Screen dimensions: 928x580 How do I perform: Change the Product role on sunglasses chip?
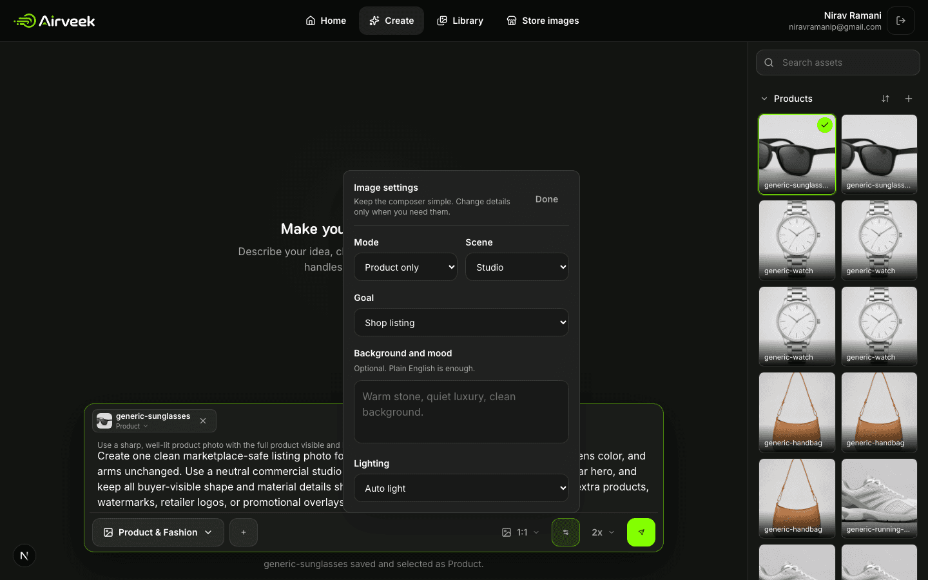pos(132,426)
